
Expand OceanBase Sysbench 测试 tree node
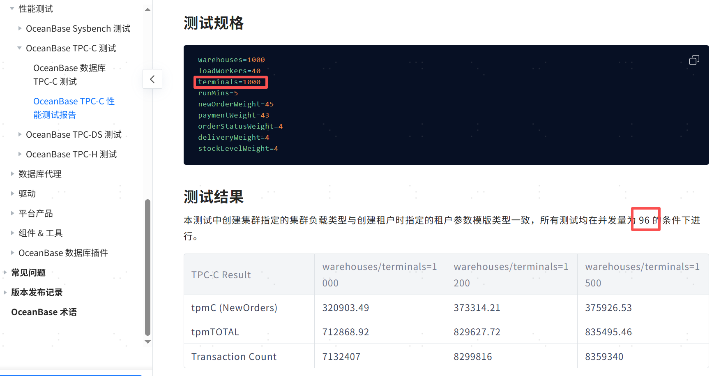(20, 28)
